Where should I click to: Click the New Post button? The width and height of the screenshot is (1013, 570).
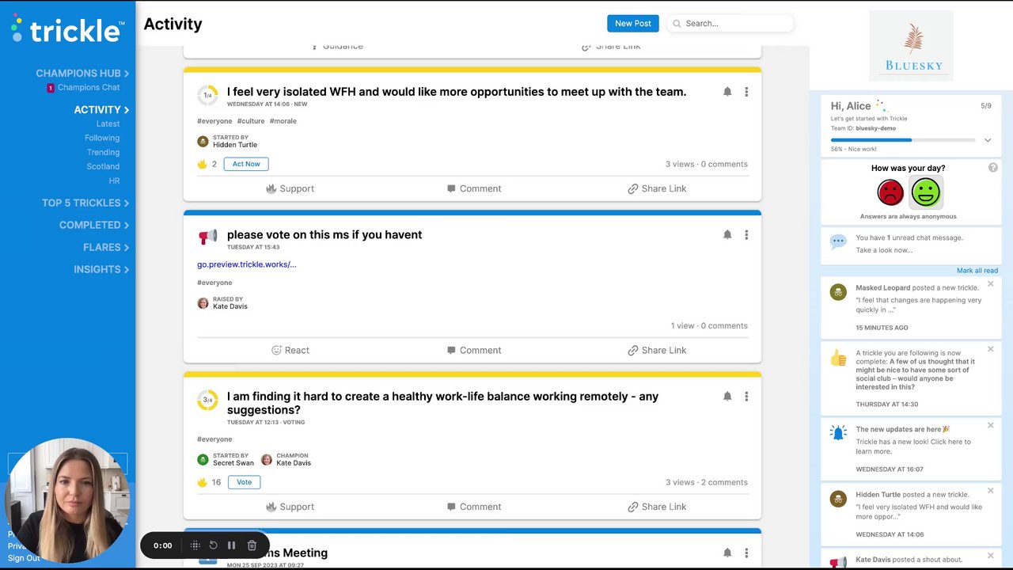tap(632, 24)
